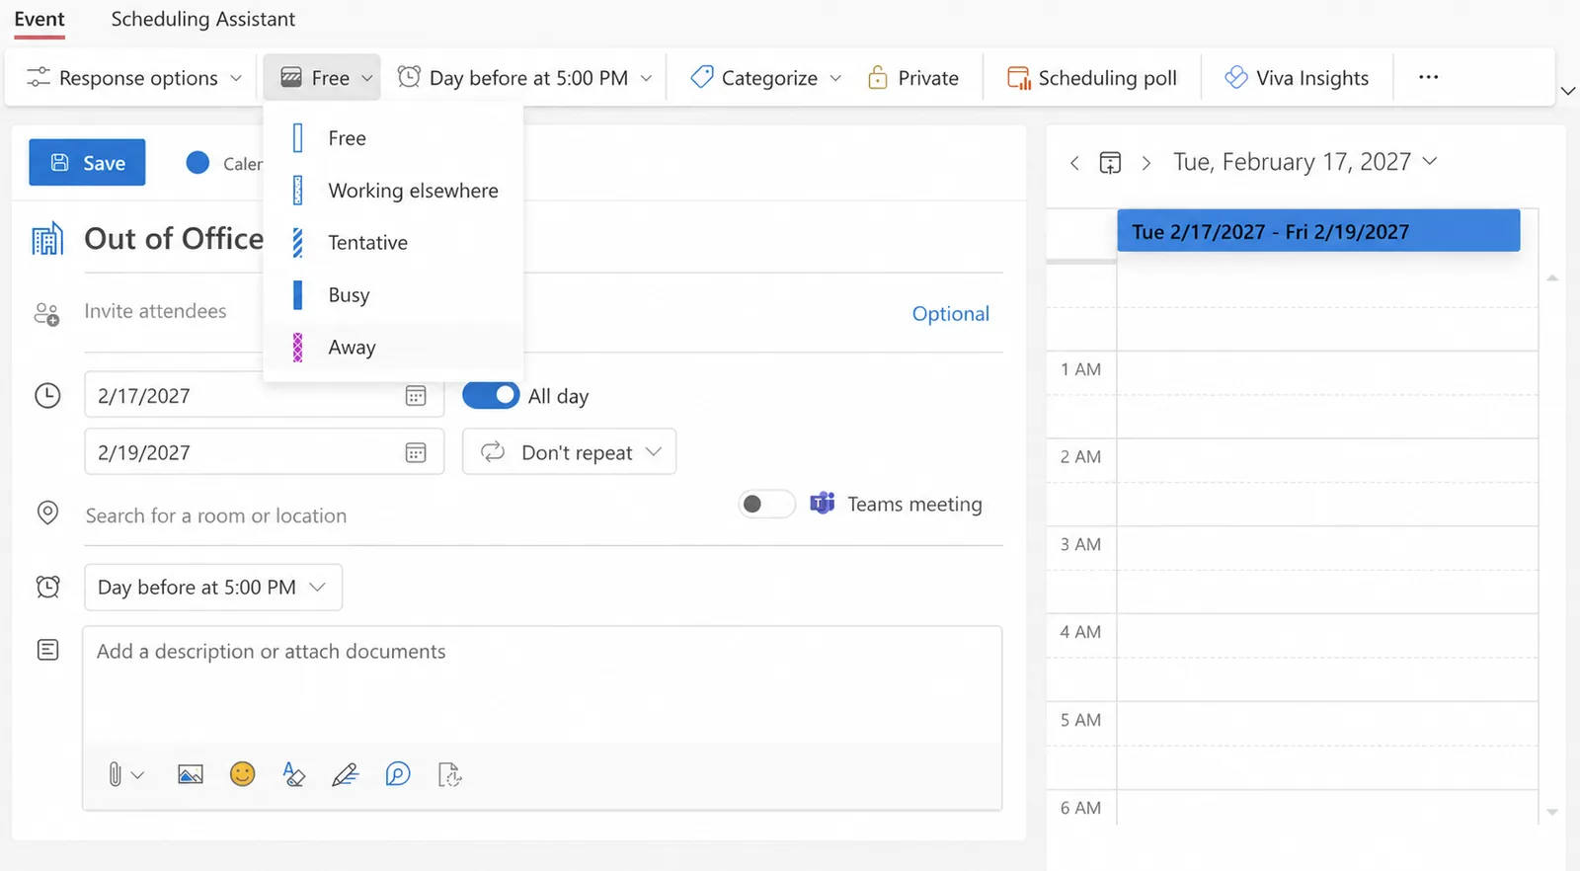Click the blue calendar color circle
This screenshot has height=871, width=1580.
point(197,163)
